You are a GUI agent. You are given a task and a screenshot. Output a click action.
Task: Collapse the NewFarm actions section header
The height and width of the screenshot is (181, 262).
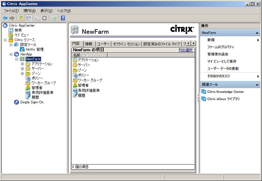(257, 33)
